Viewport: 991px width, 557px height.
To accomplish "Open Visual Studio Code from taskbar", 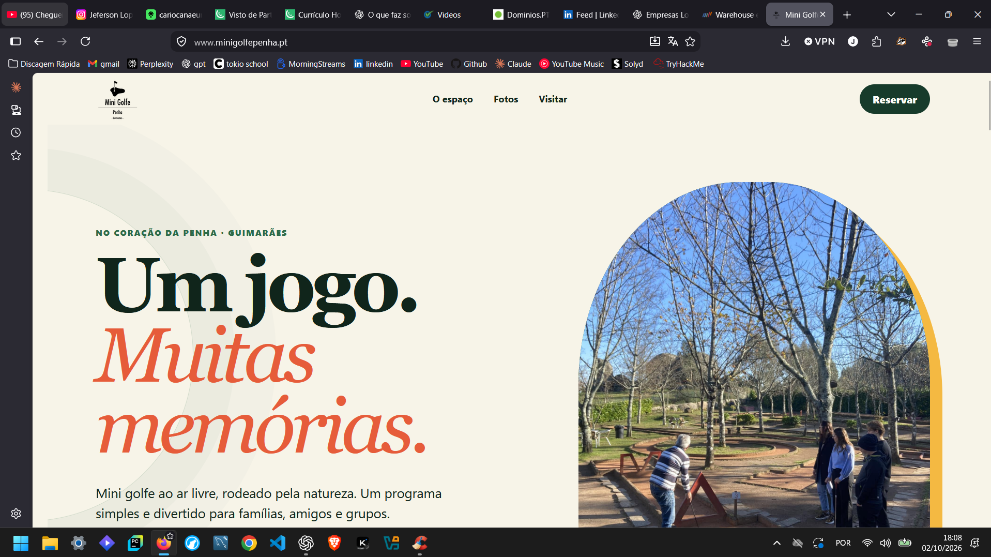I will (278, 543).
